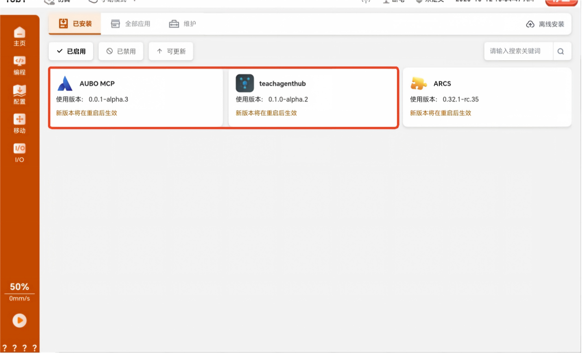Open the 移动 move section

[19, 124]
